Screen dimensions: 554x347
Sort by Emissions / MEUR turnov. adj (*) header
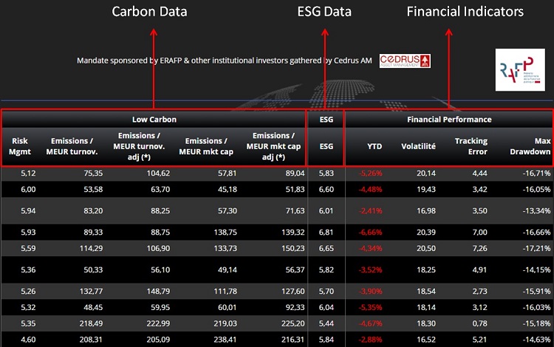click(x=139, y=146)
